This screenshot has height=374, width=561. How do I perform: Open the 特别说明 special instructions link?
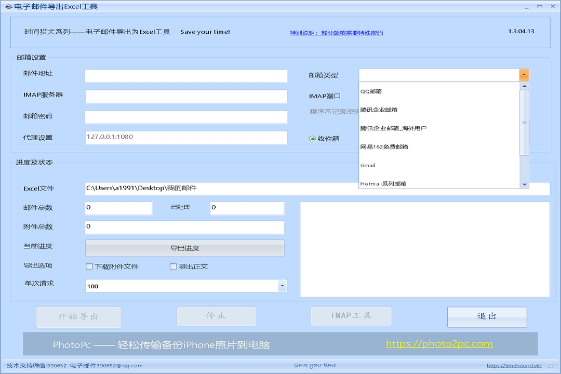tap(336, 32)
